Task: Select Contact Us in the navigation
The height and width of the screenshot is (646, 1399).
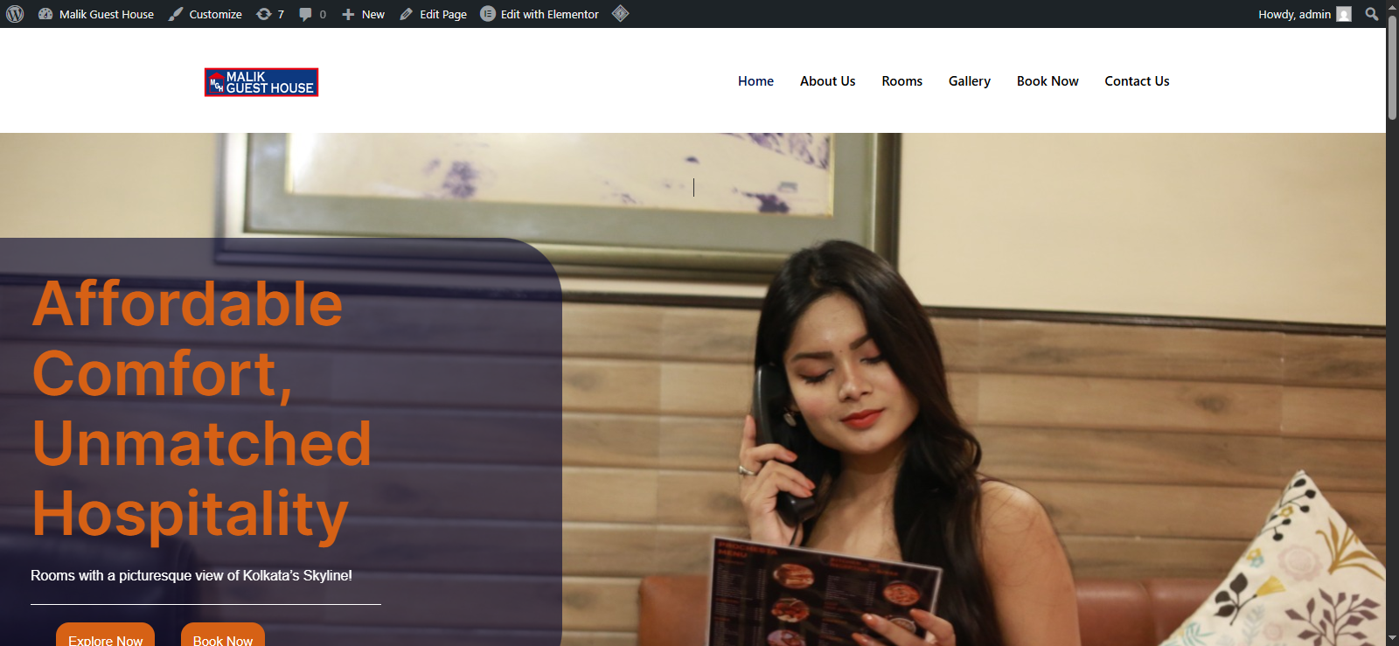Action: (1137, 81)
